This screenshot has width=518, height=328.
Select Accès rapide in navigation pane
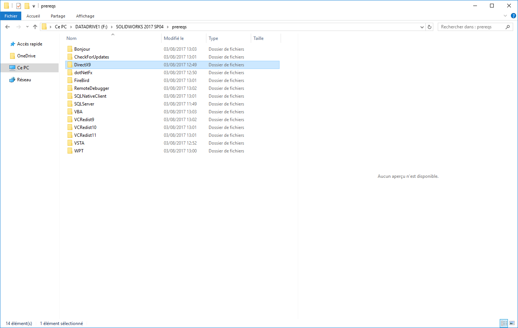pos(29,44)
